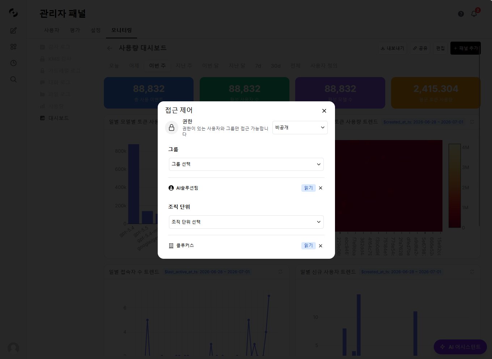Switch to 사용자 tab

tap(52, 30)
